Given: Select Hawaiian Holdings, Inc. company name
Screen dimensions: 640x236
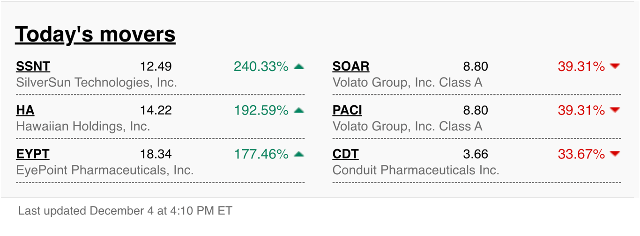Looking at the screenshot, I should coord(83,126).
